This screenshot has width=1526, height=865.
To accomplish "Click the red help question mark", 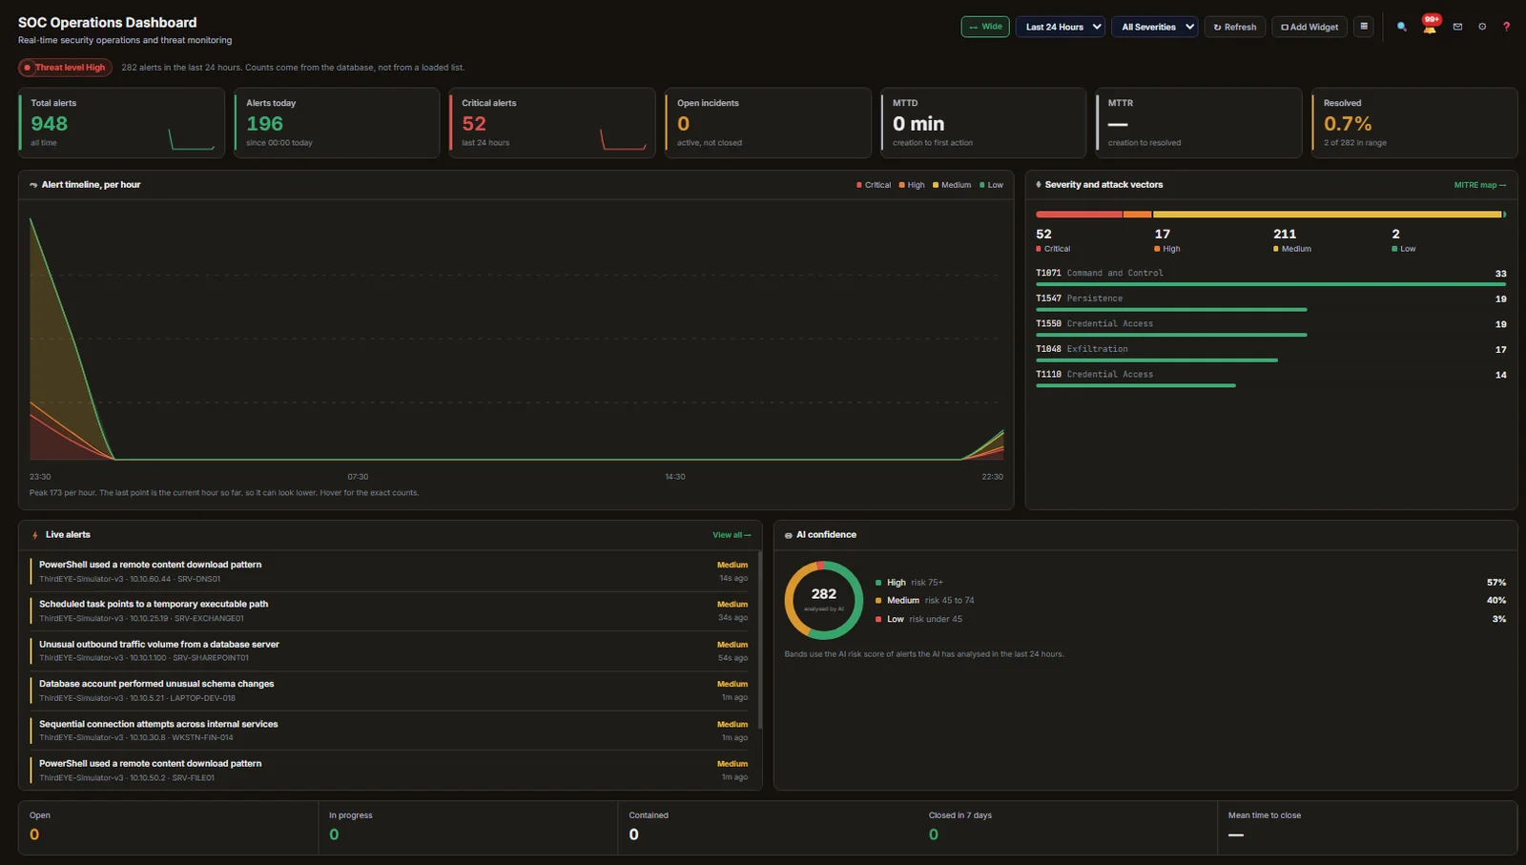I will coord(1507,27).
